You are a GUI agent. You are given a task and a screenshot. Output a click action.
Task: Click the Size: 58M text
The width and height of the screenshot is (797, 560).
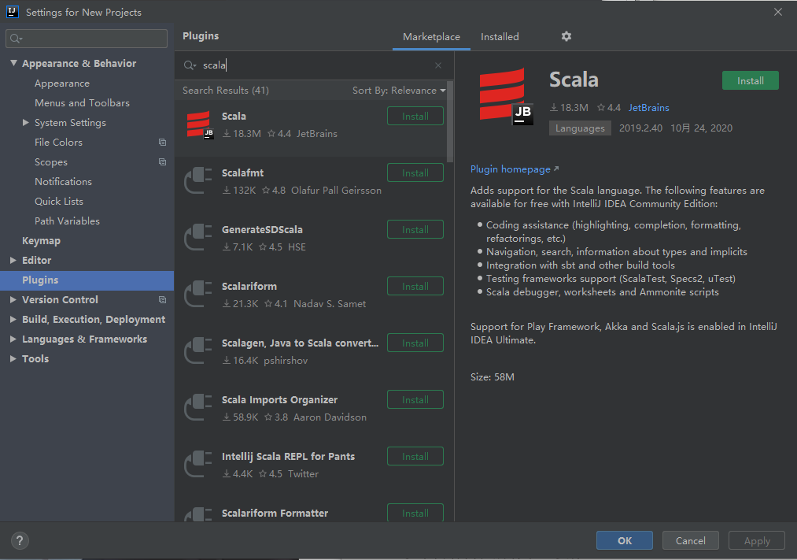click(x=492, y=377)
